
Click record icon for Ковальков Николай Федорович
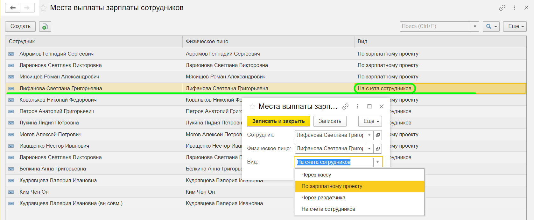[11, 100]
